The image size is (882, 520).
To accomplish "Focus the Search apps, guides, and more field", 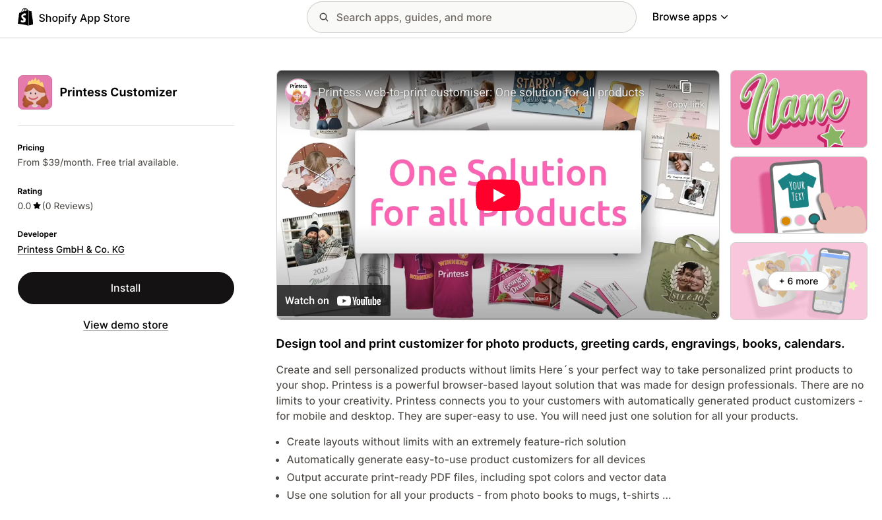I will tap(472, 17).
